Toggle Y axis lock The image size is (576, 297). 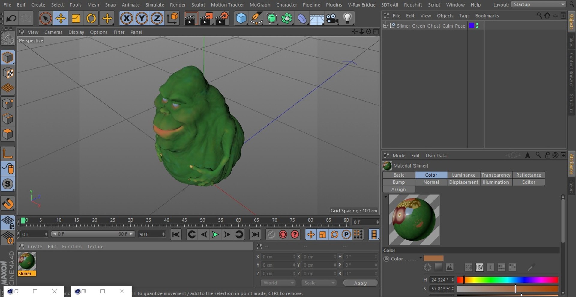pos(142,19)
